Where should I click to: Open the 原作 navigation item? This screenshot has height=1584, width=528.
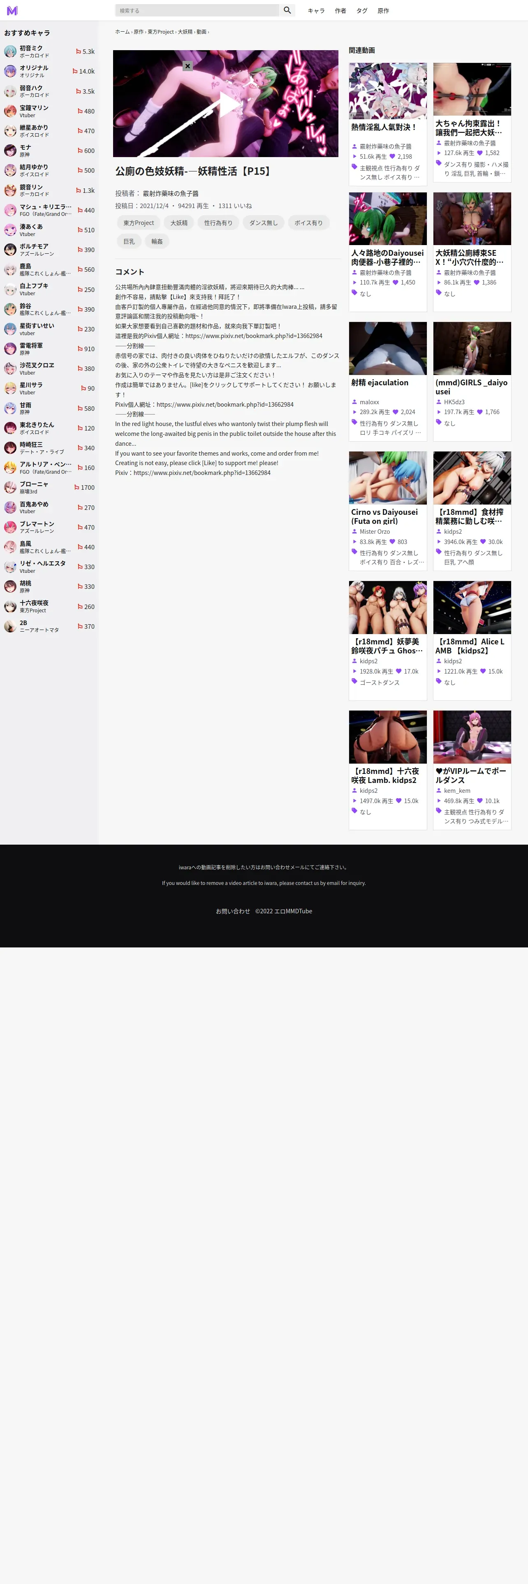click(x=383, y=10)
